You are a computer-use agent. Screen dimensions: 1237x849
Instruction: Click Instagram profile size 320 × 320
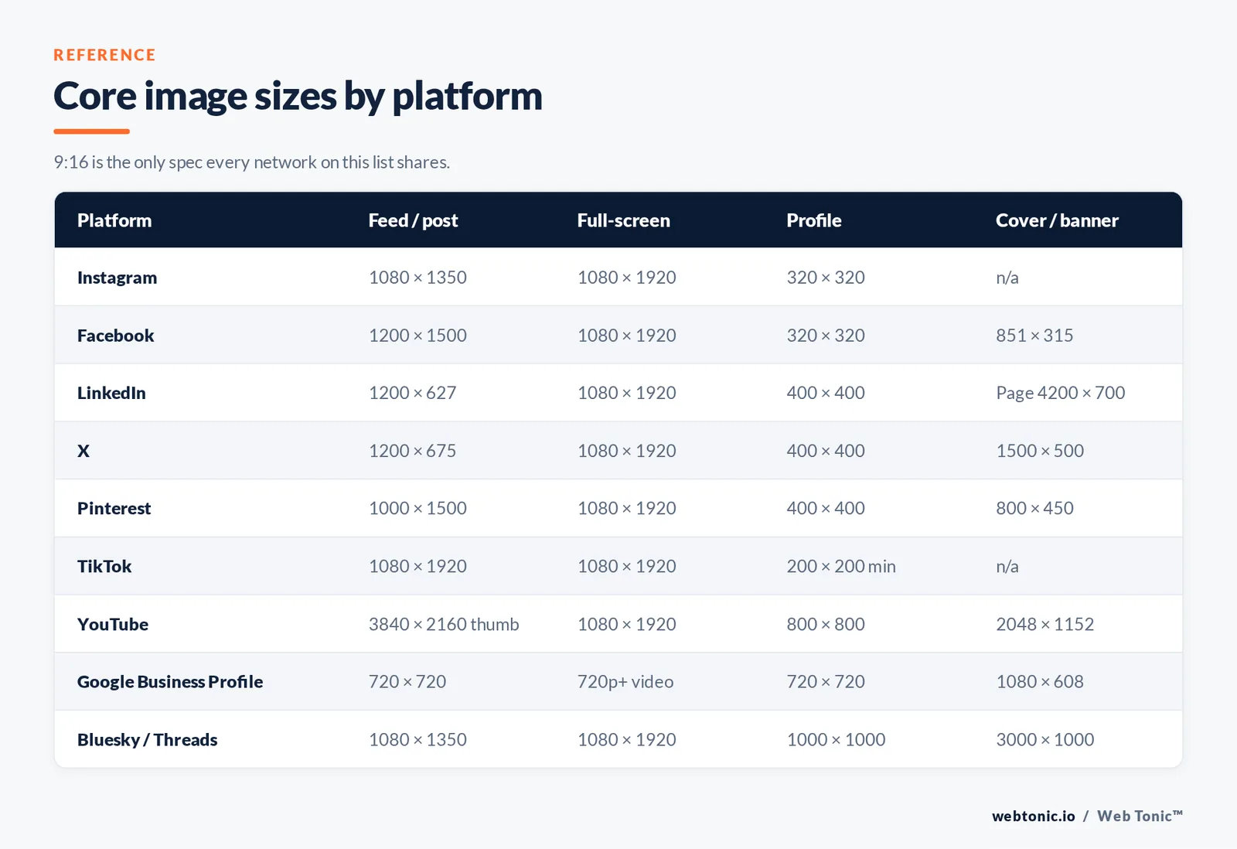pos(826,278)
